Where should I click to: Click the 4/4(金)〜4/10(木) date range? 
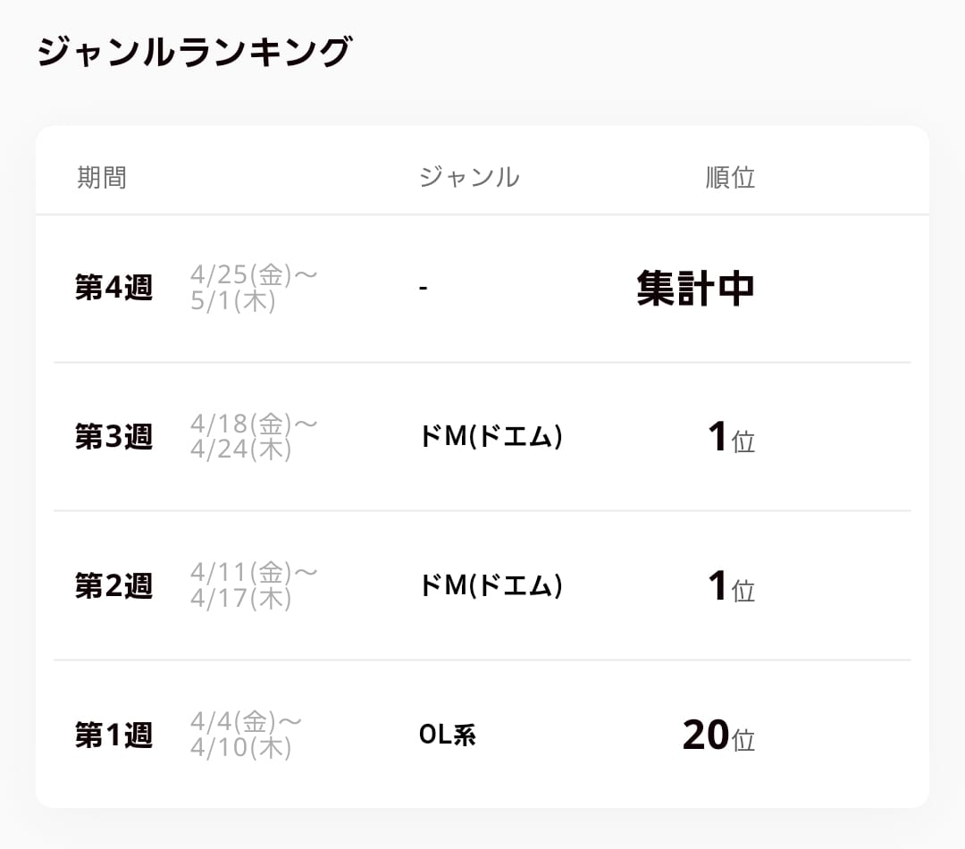(245, 735)
